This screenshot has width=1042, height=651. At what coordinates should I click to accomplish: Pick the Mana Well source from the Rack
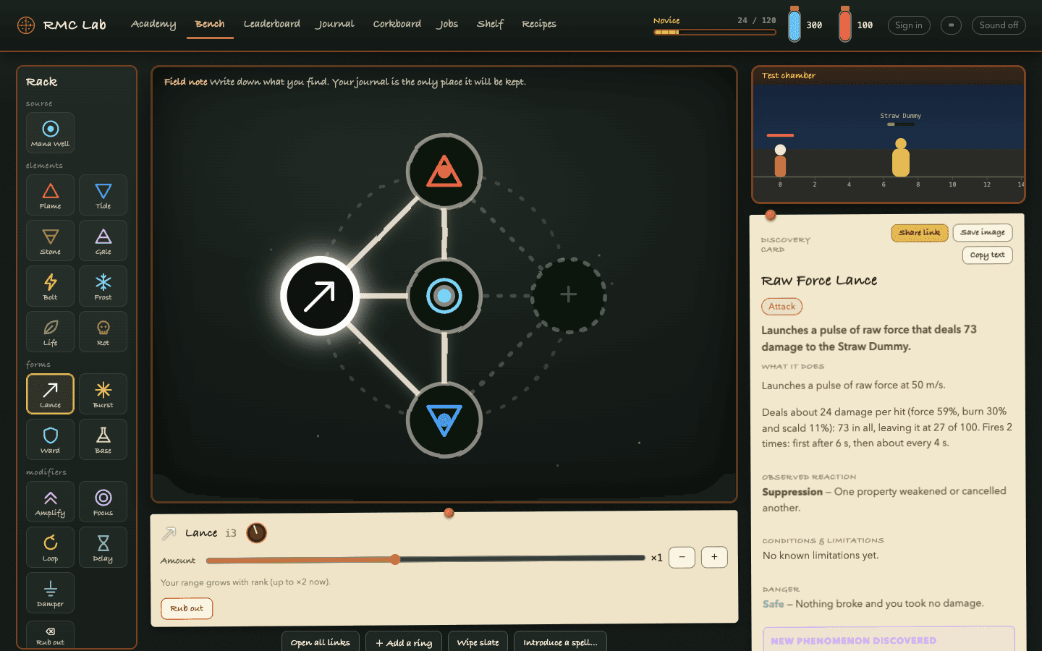[x=50, y=132]
